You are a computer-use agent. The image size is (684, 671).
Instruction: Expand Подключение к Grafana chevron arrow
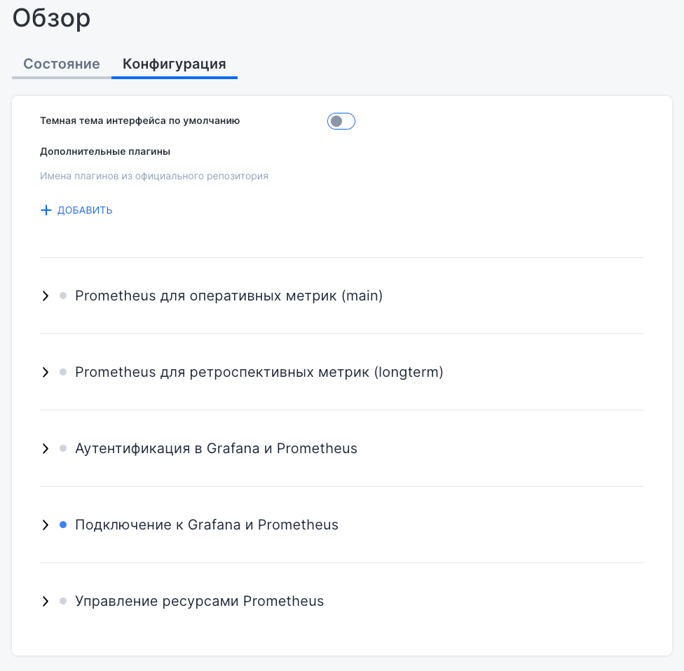click(x=46, y=525)
